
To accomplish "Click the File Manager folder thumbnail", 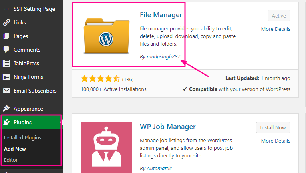I will coord(107,36).
